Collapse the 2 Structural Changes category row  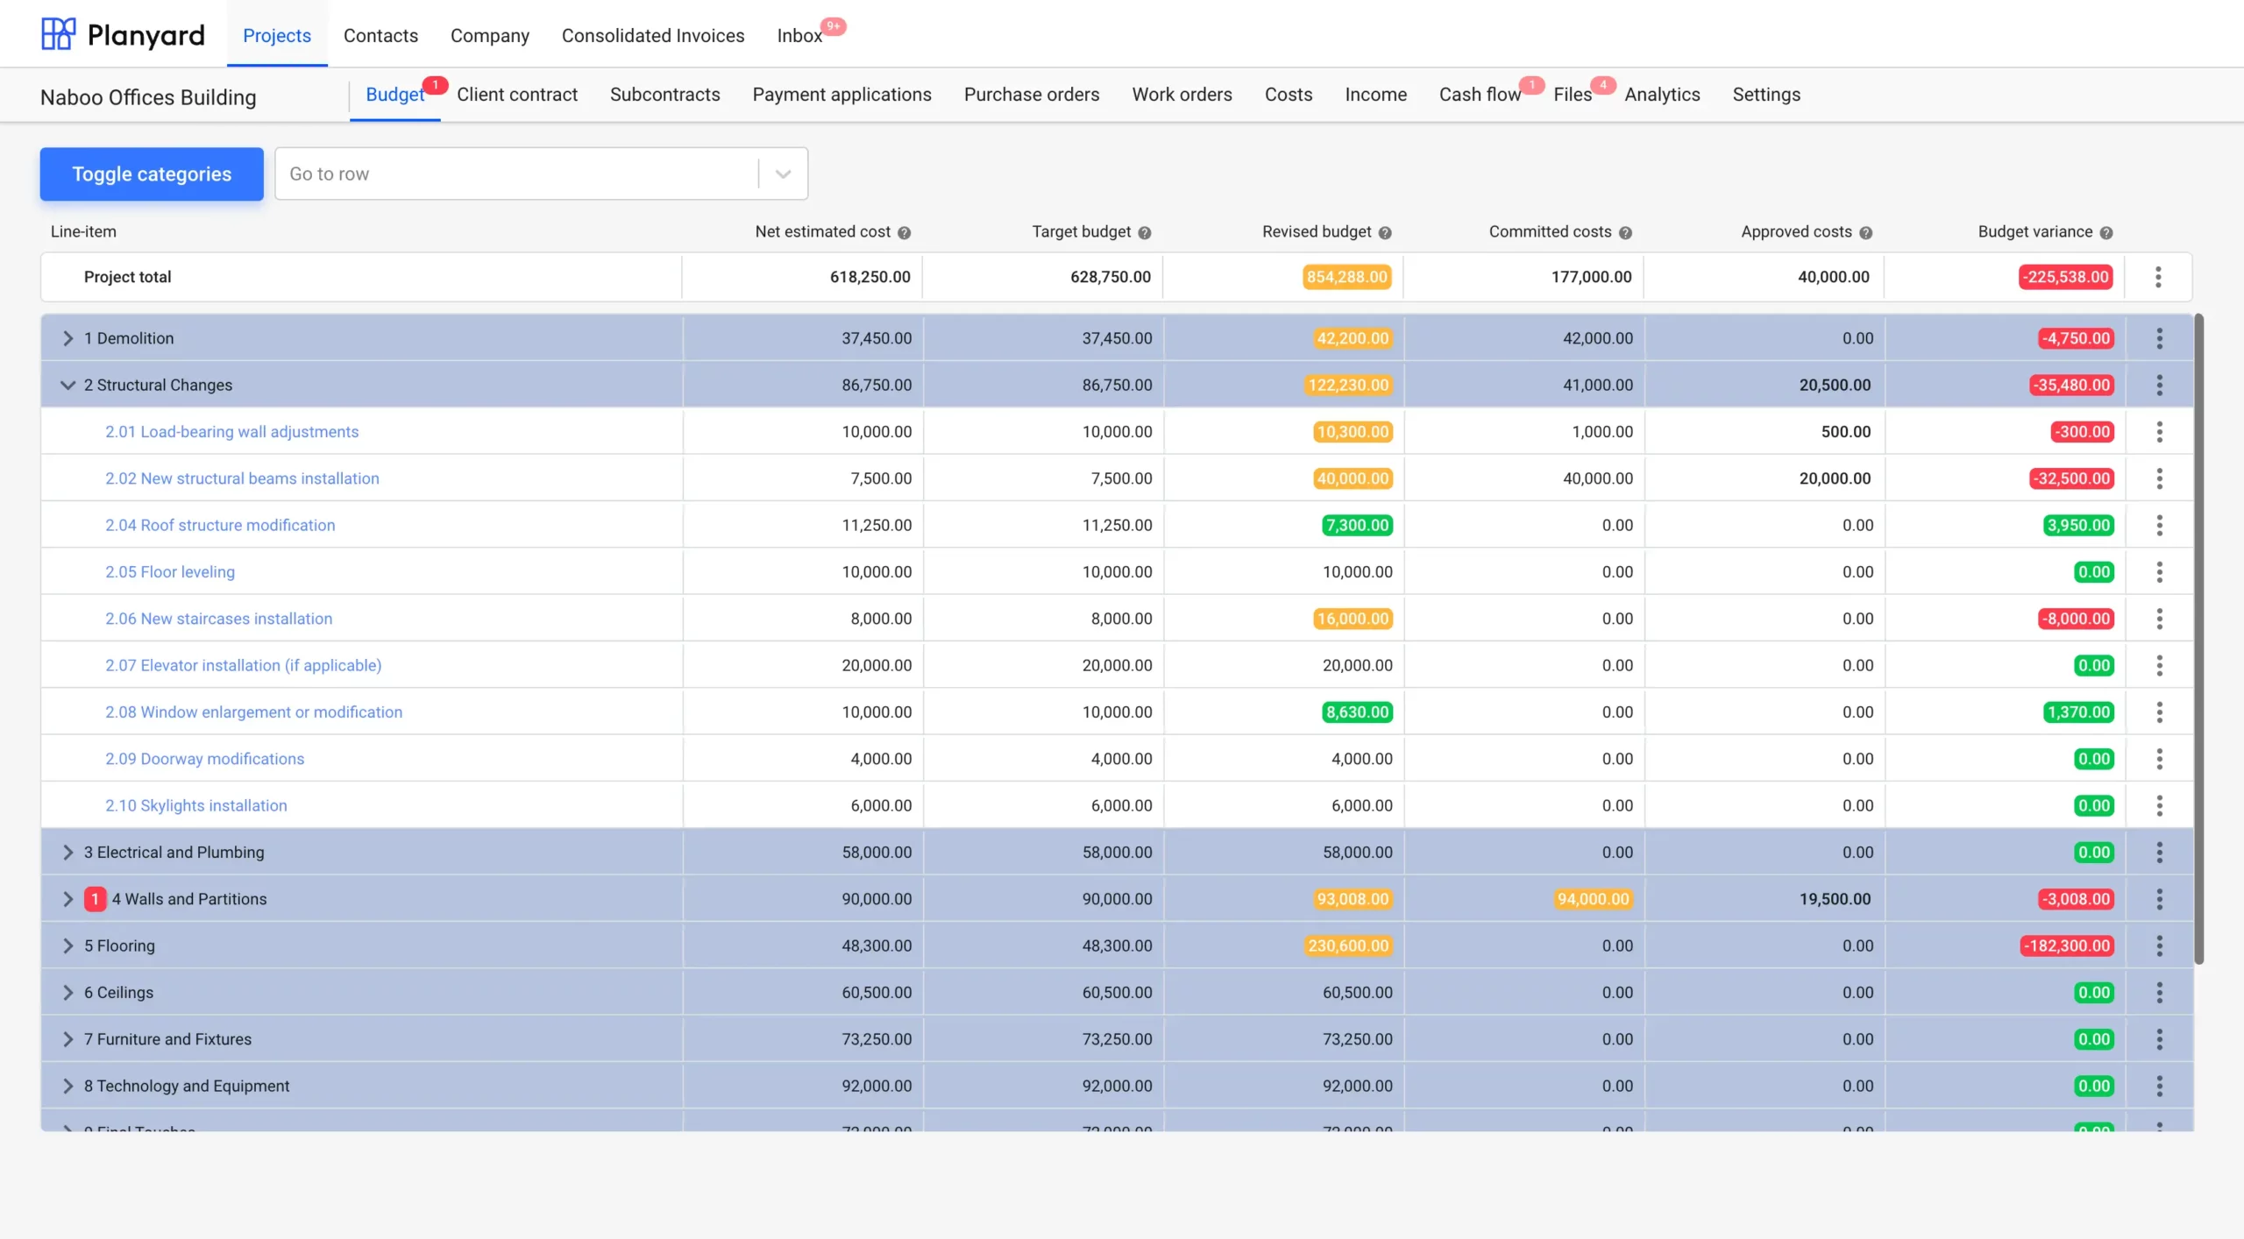click(x=67, y=385)
